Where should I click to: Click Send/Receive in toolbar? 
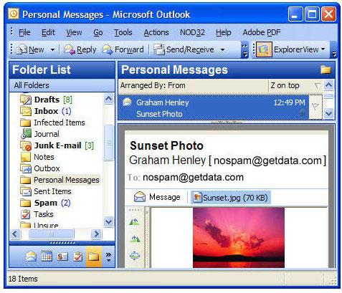pyautogui.click(x=184, y=50)
